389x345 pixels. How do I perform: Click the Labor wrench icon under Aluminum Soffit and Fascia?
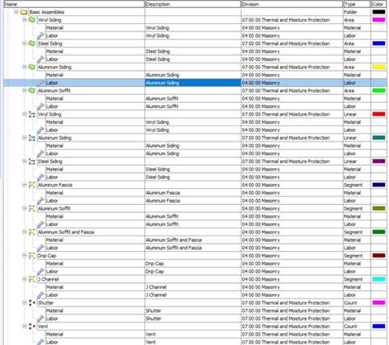(x=40, y=248)
